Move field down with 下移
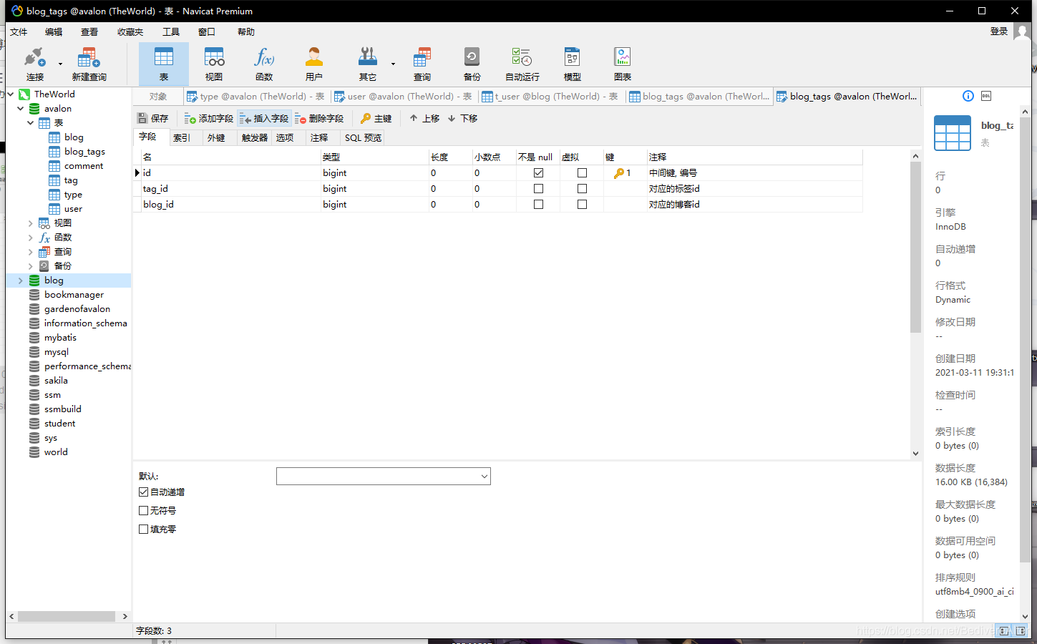The image size is (1037, 644). tap(462, 118)
